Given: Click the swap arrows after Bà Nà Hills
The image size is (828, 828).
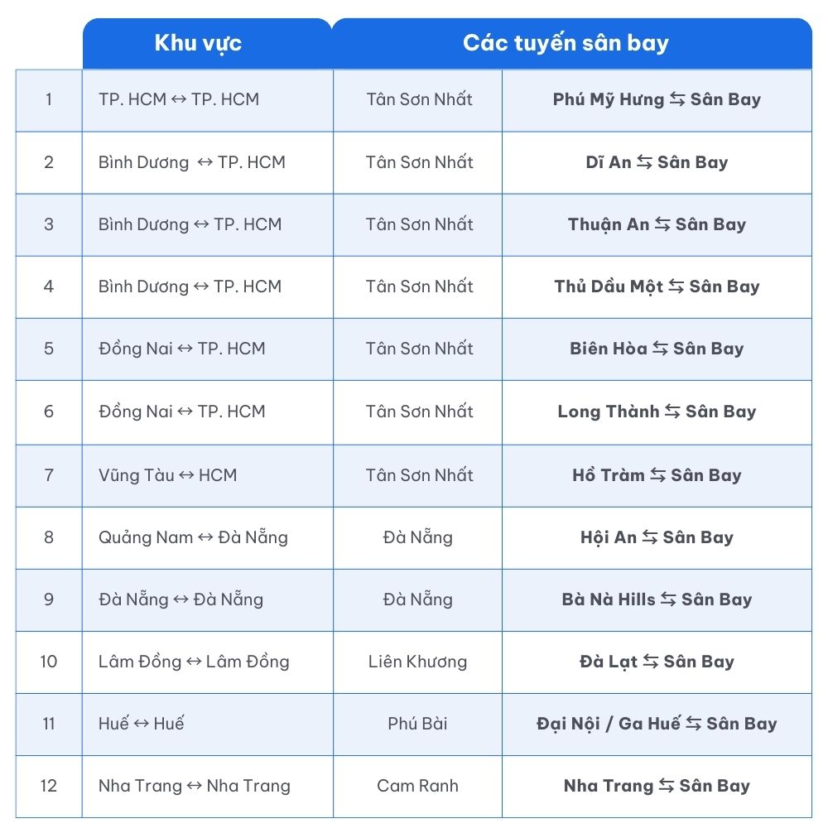Looking at the screenshot, I should 668,599.
